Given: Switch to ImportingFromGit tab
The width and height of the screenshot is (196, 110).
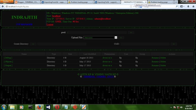Looking at the screenshot, I should (54, 2).
